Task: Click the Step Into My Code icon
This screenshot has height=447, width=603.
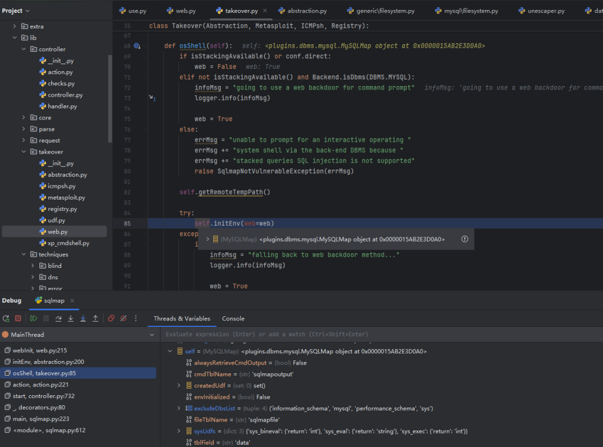Action: (x=83, y=319)
